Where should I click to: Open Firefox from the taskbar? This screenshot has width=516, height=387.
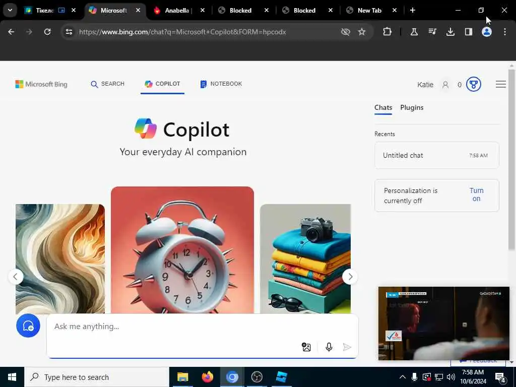(x=207, y=377)
